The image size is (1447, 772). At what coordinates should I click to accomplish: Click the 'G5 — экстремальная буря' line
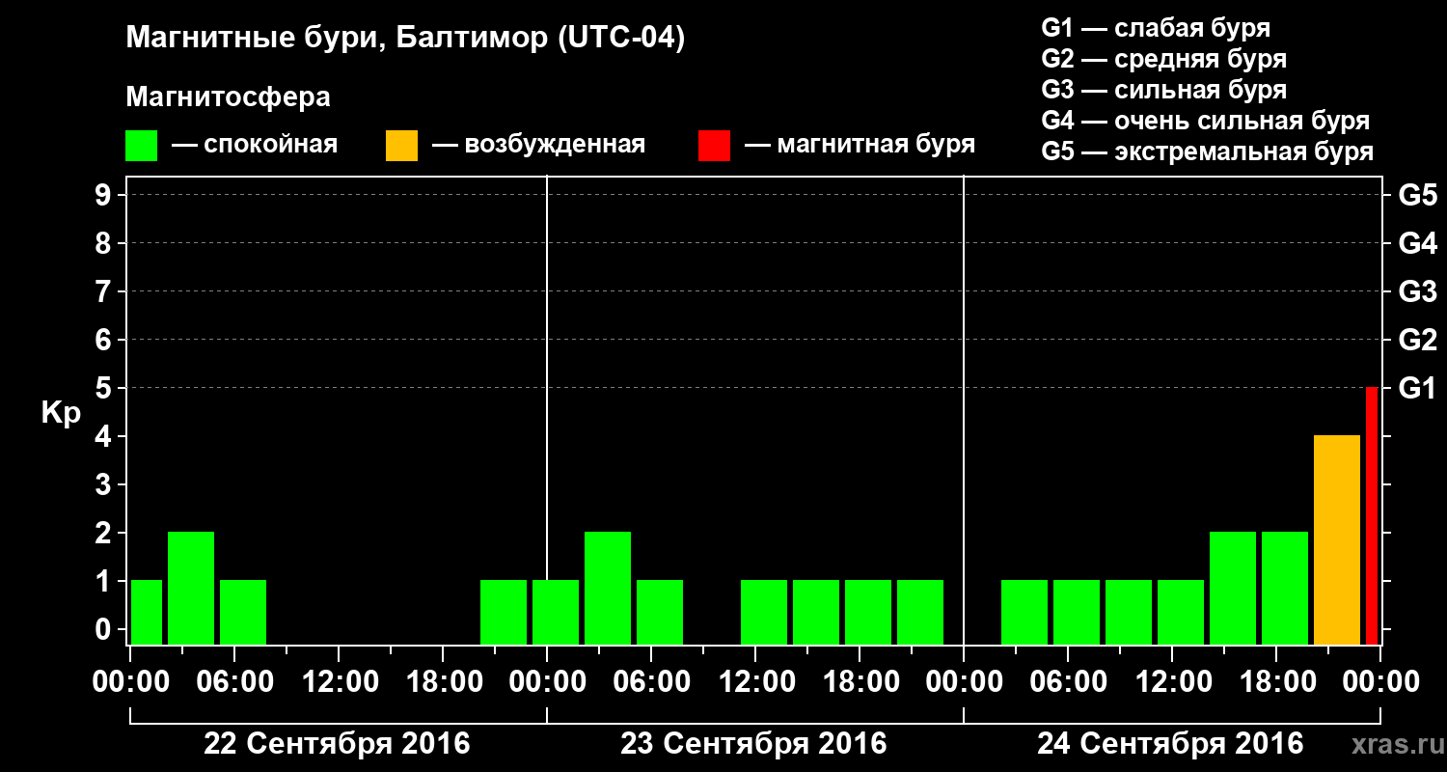coord(1207,152)
